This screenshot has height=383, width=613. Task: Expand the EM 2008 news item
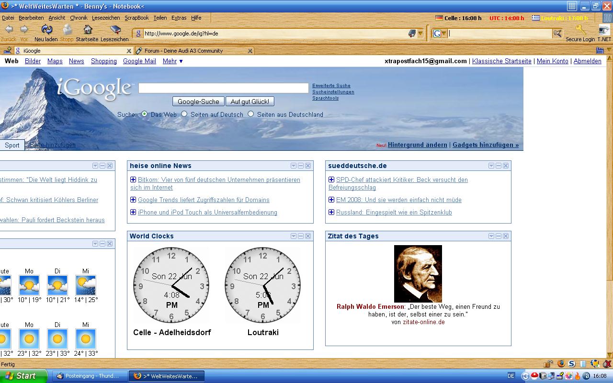click(331, 200)
